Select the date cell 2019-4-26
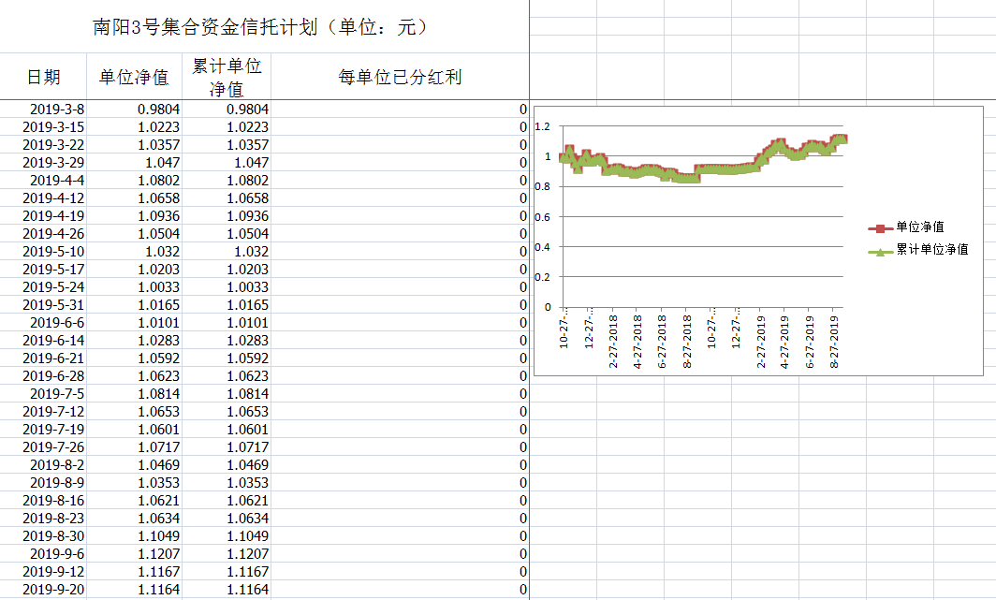 click(43, 234)
